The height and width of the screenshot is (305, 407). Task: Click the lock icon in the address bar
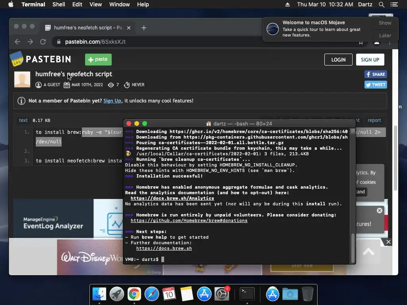tap(59, 42)
